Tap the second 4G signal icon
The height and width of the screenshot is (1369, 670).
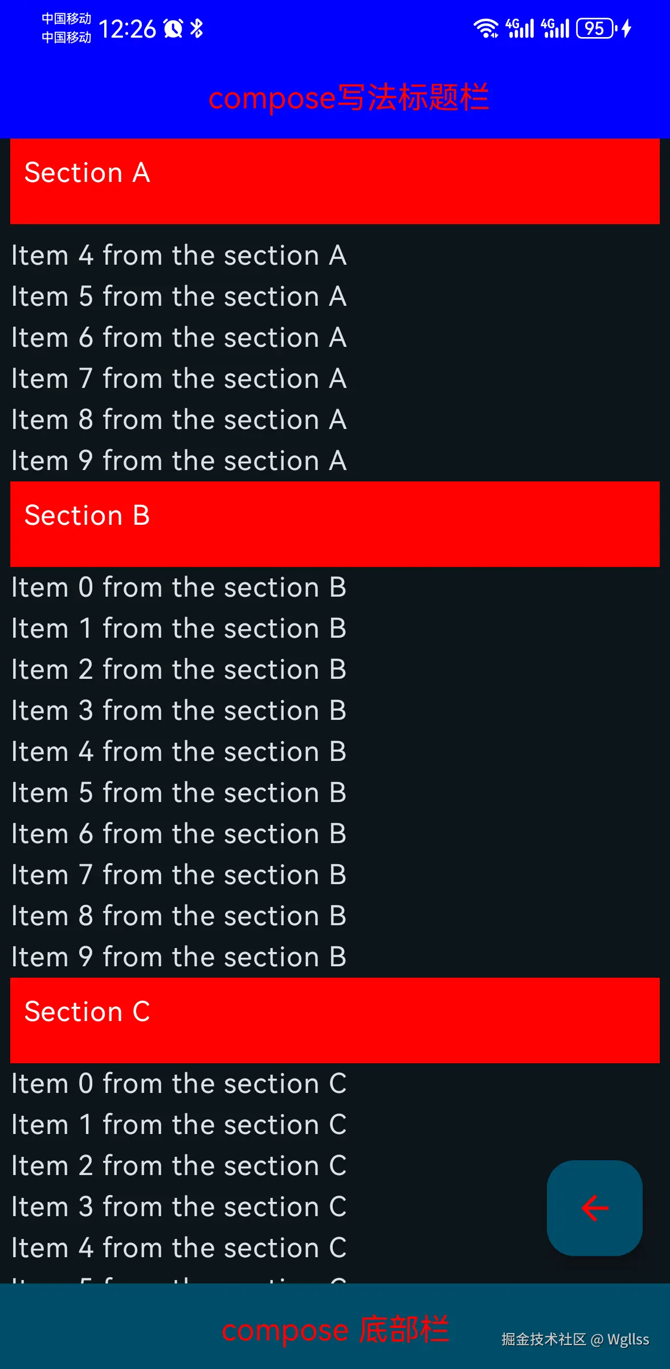[555, 28]
